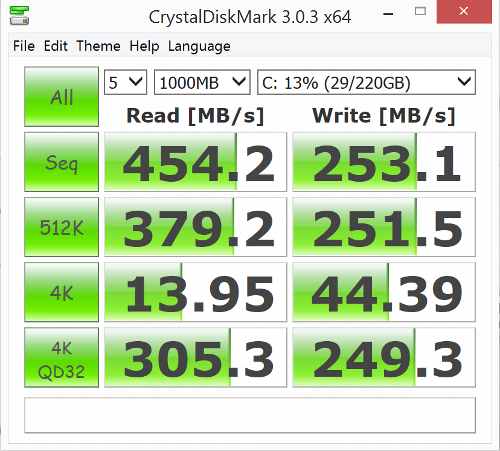Open the Help menu
The height and width of the screenshot is (451, 500).
(x=144, y=46)
